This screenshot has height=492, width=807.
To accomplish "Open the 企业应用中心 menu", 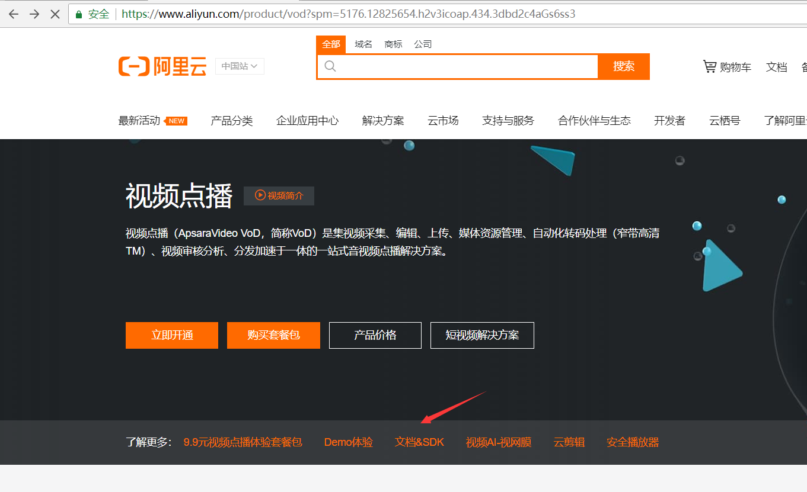I will coord(307,121).
